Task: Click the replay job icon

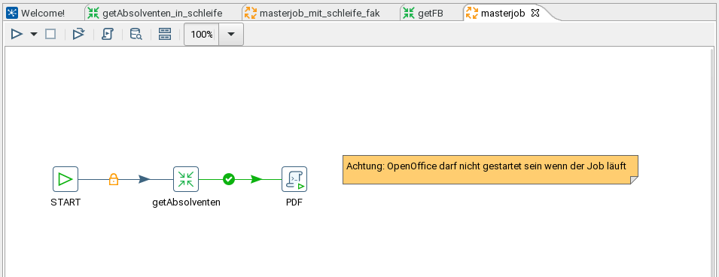Action: click(x=79, y=35)
